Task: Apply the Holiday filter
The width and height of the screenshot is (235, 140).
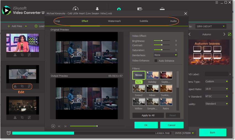Action: [152, 75]
